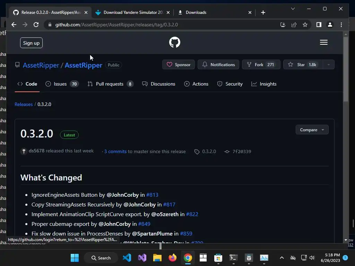The width and height of the screenshot is (355, 266).
Task: Star the AssetRipper repository
Action: (303, 64)
